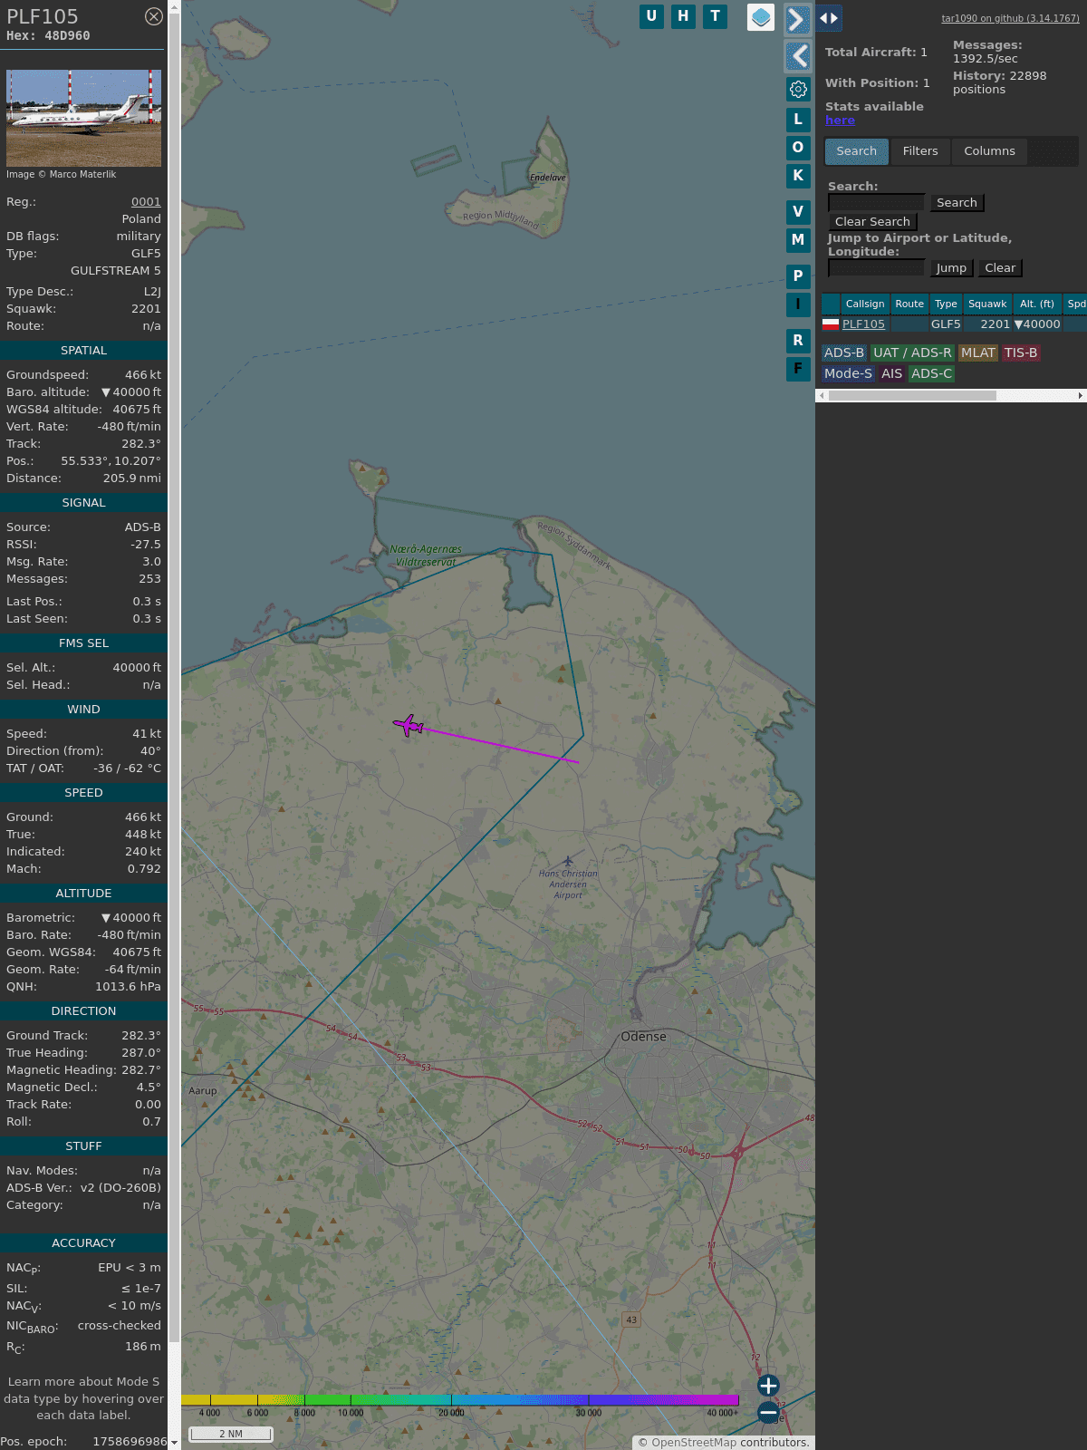Select the magenta aircraft icon on map

(x=409, y=725)
